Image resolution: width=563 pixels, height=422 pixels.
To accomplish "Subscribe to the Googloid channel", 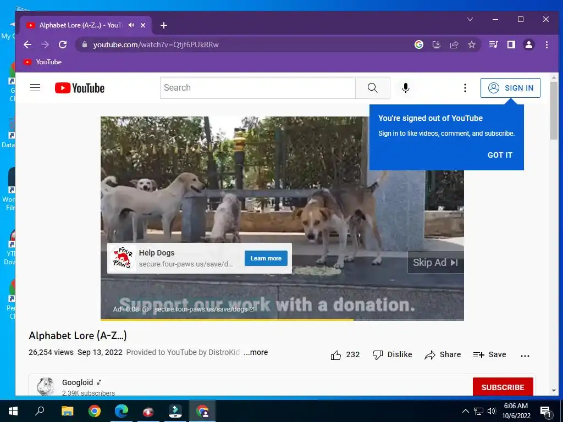I will click(x=503, y=387).
